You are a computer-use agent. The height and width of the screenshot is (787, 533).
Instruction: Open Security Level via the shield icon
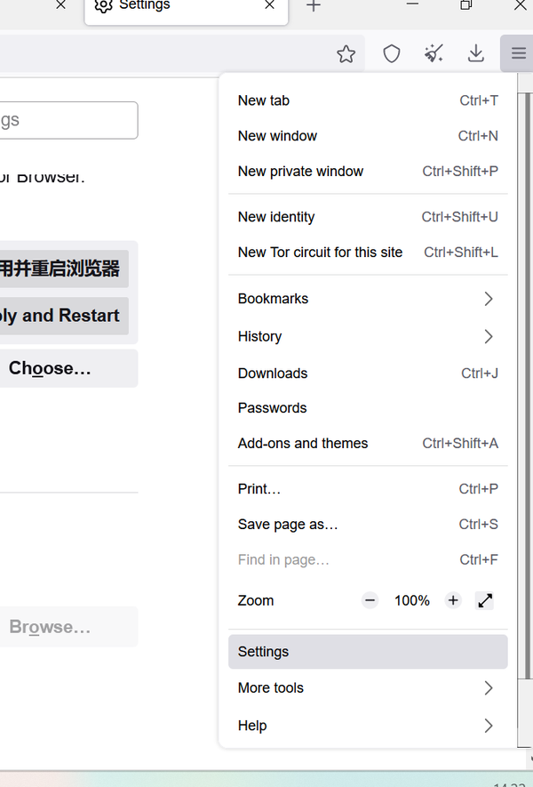point(391,53)
